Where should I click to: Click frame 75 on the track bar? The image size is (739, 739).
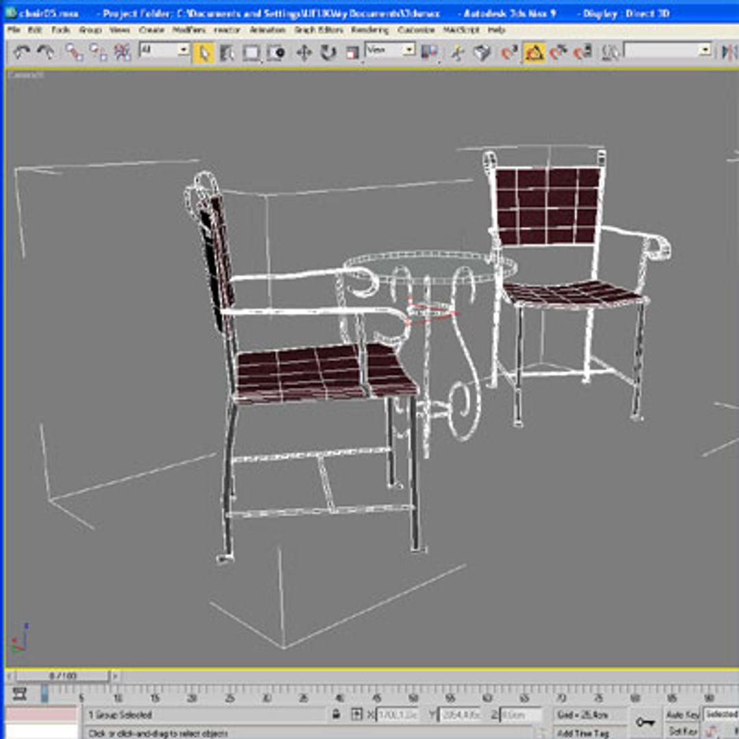pyautogui.click(x=597, y=698)
